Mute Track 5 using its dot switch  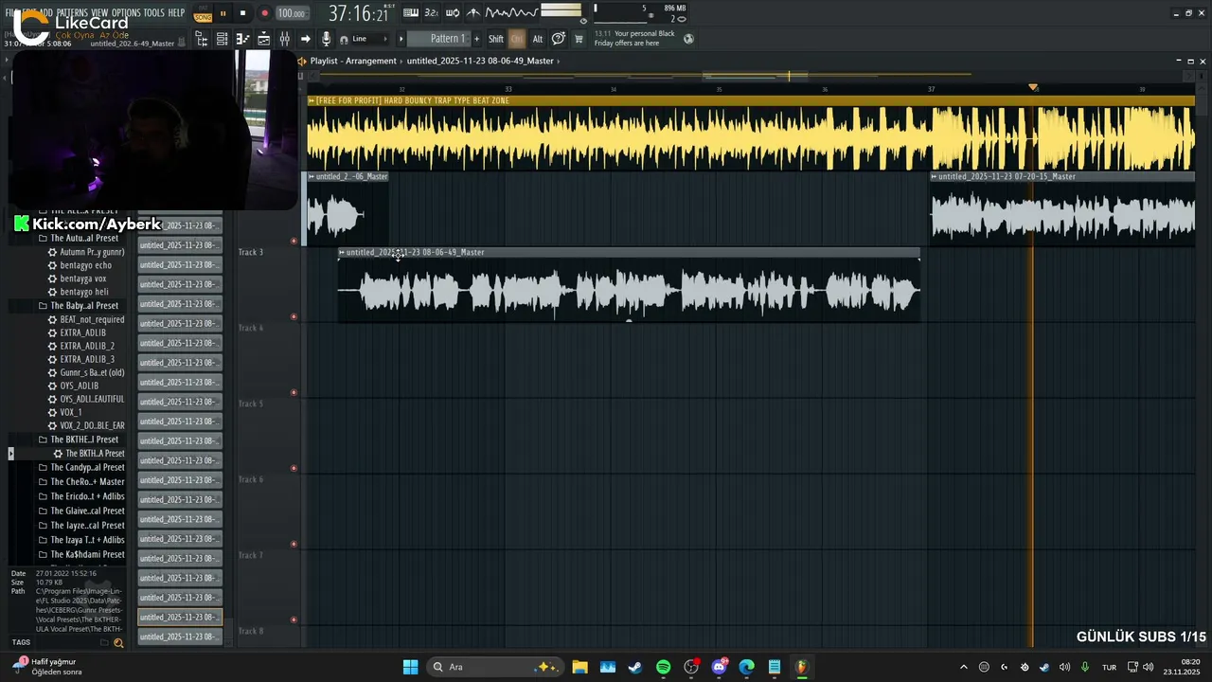click(x=294, y=468)
